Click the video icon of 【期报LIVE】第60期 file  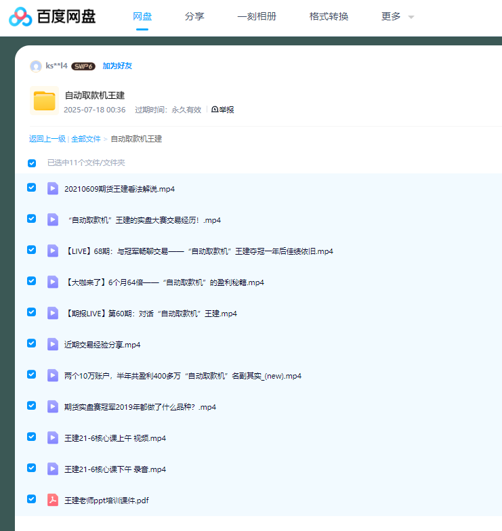[53, 313]
